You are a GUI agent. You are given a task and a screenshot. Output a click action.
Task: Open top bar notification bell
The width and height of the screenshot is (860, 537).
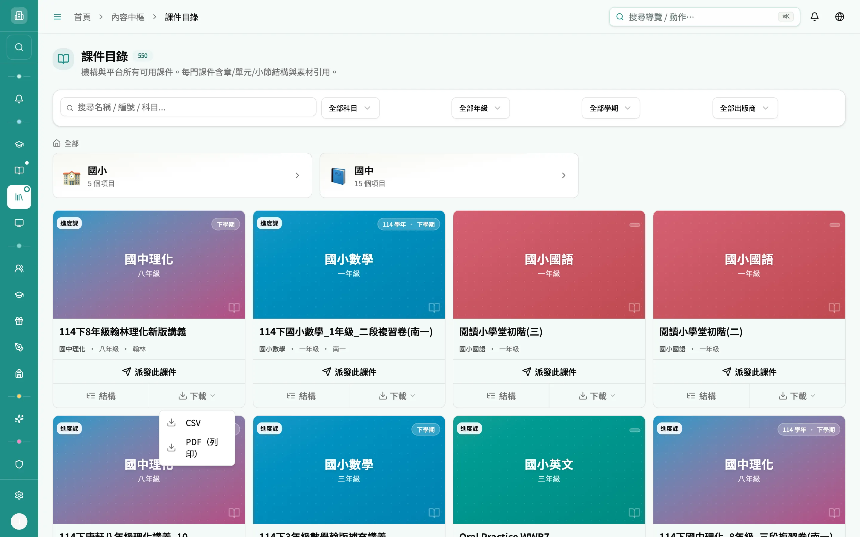[x=815, y=17]
